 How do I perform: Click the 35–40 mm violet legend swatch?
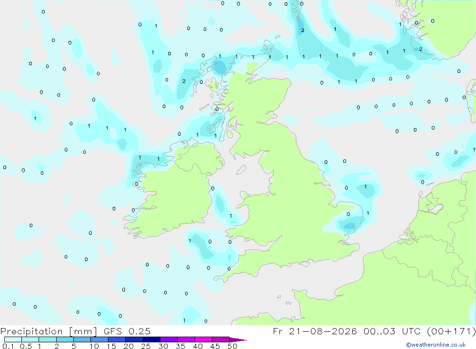tap(186, 339)
